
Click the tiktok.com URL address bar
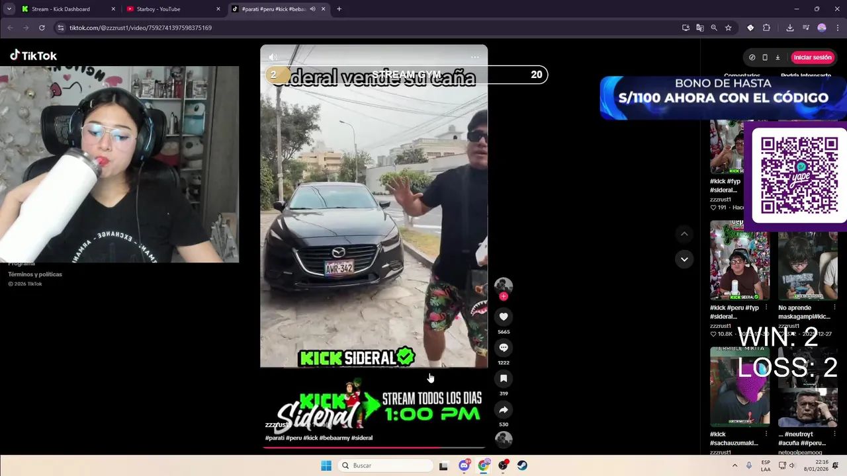[371, 28]
